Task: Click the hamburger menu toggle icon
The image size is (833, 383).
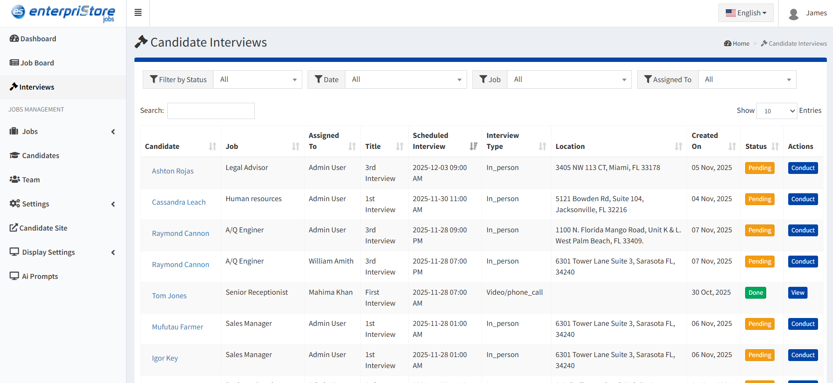Action: tap(138, 13)
